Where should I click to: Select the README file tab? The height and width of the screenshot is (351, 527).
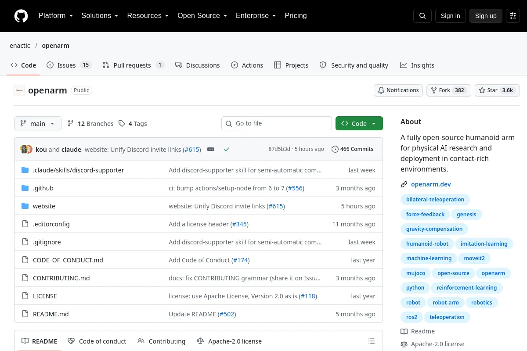pos(40,341)
